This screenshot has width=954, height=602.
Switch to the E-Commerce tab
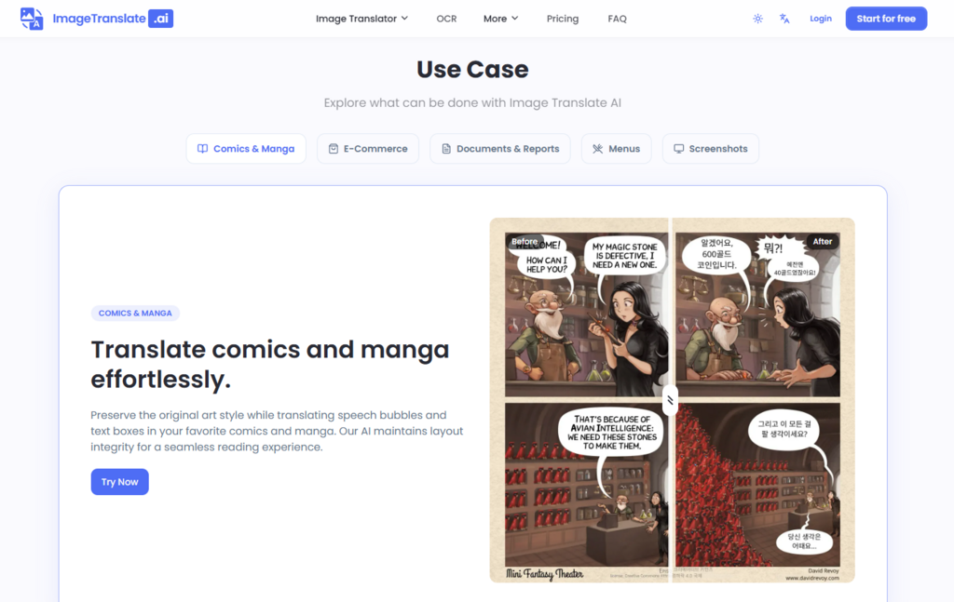click(x=367, y=149)
